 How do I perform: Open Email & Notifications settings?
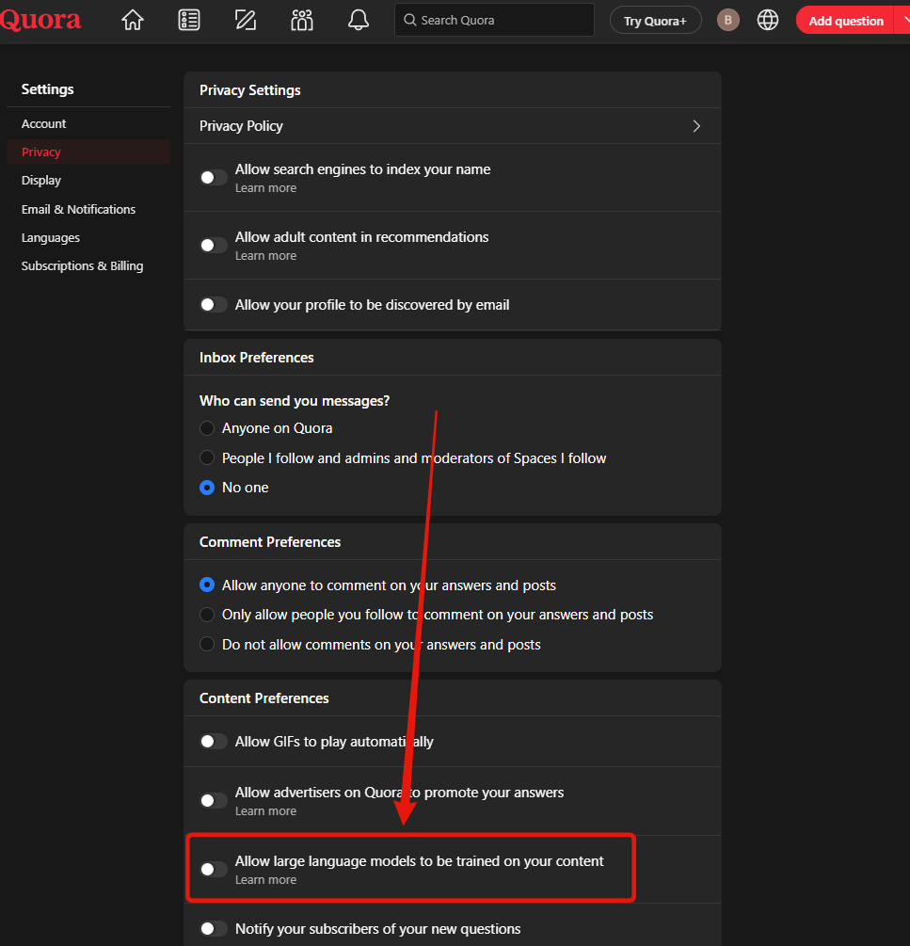78,209
